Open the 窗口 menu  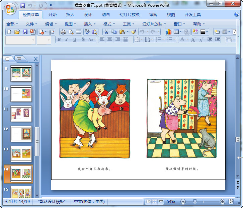(179, 24)
